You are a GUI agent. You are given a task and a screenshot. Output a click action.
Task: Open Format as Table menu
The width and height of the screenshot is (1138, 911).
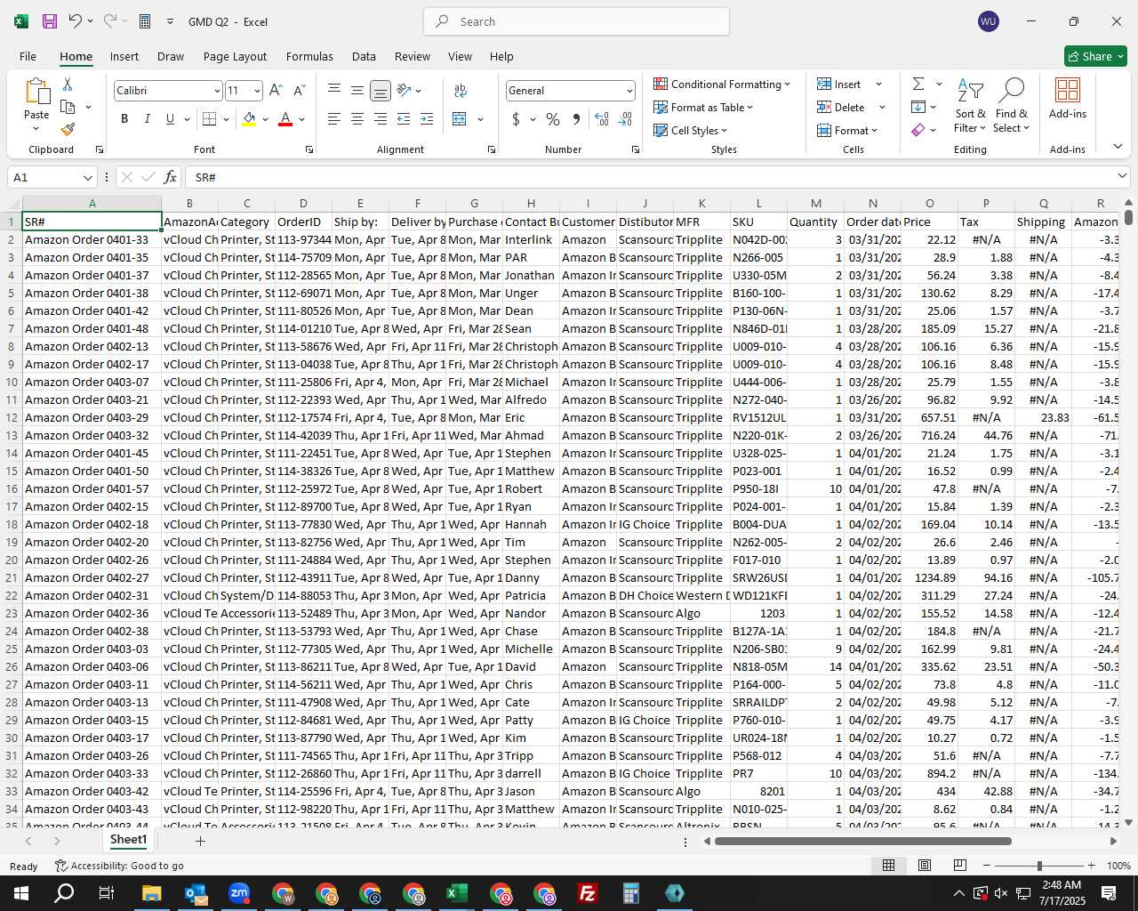coord(703,108)
